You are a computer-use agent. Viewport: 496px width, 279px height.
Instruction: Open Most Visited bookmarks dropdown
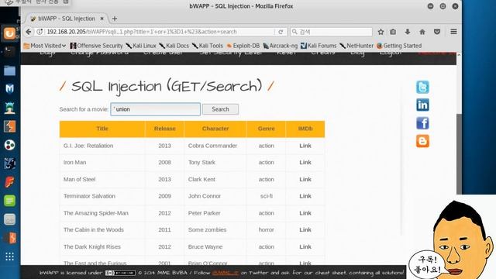(x=45, y=46)
